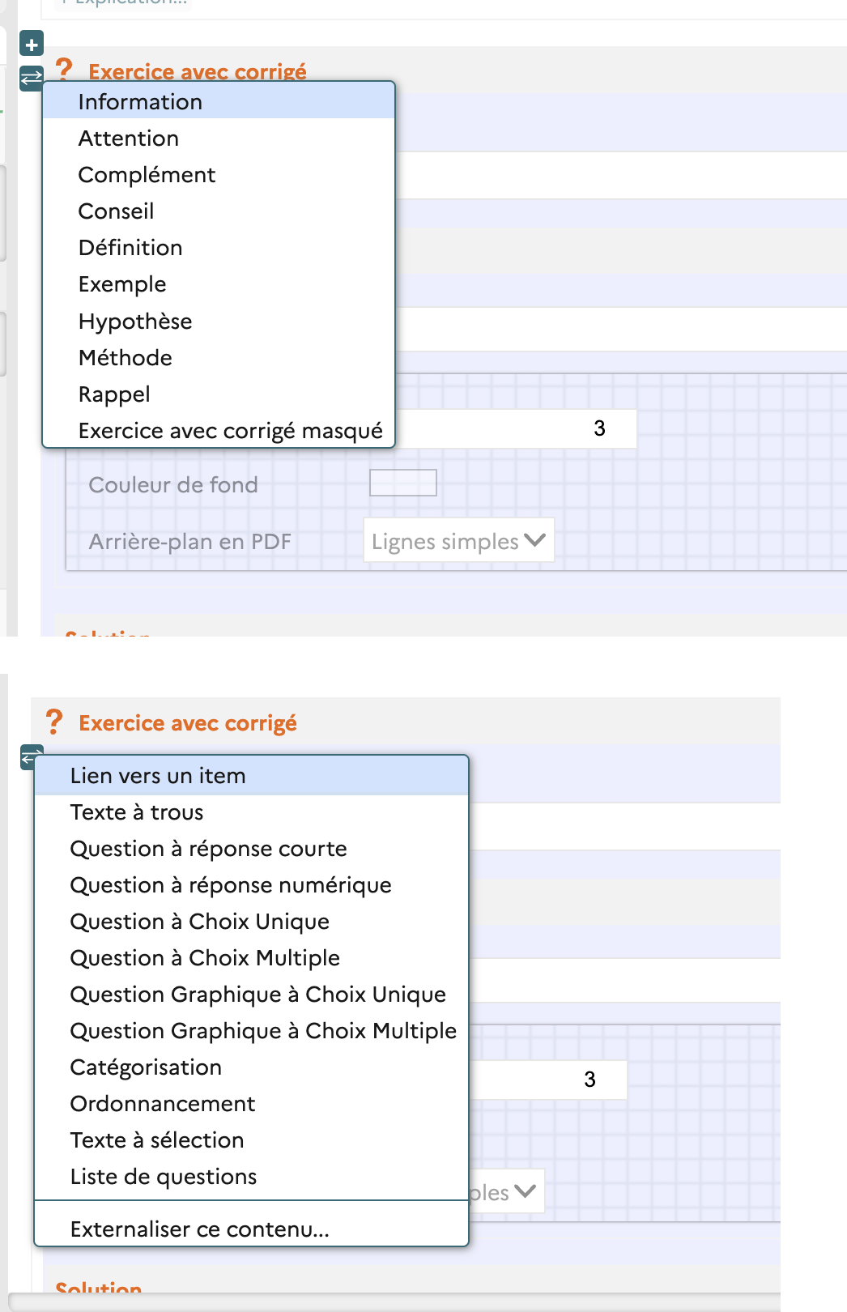Click the swap-arrows icon above Lien vers un item
847x1312 pixels.
31,756
